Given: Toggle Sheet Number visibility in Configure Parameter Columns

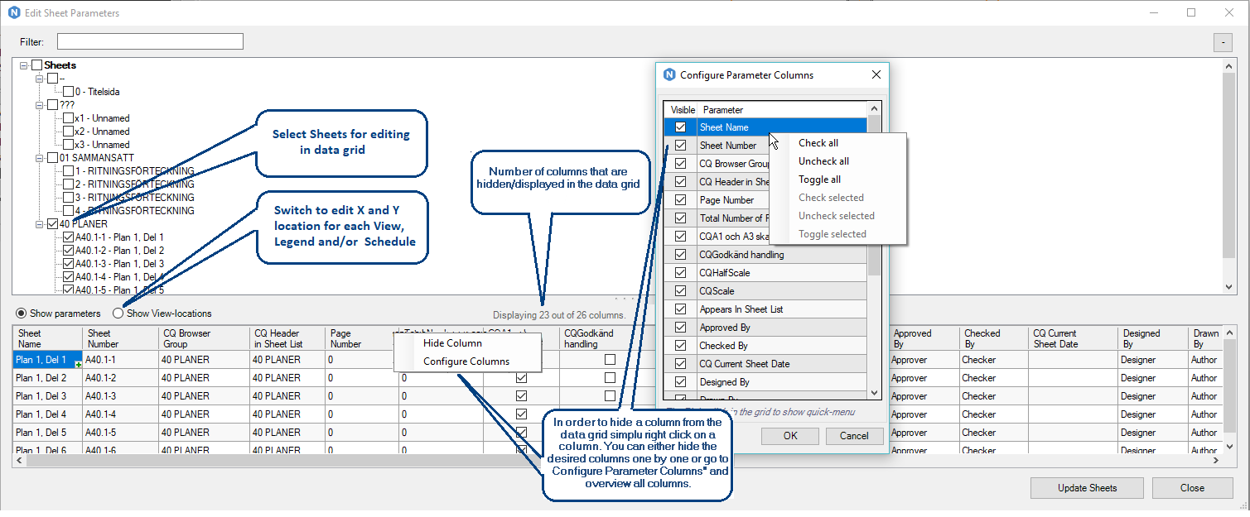Looking at the screenshot, I should (680, 145).
